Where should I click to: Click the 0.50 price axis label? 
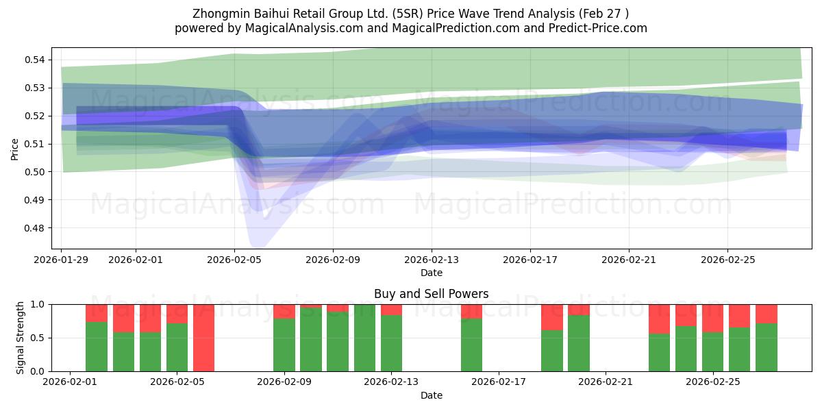pyautogui.click(x=34, y=173)
